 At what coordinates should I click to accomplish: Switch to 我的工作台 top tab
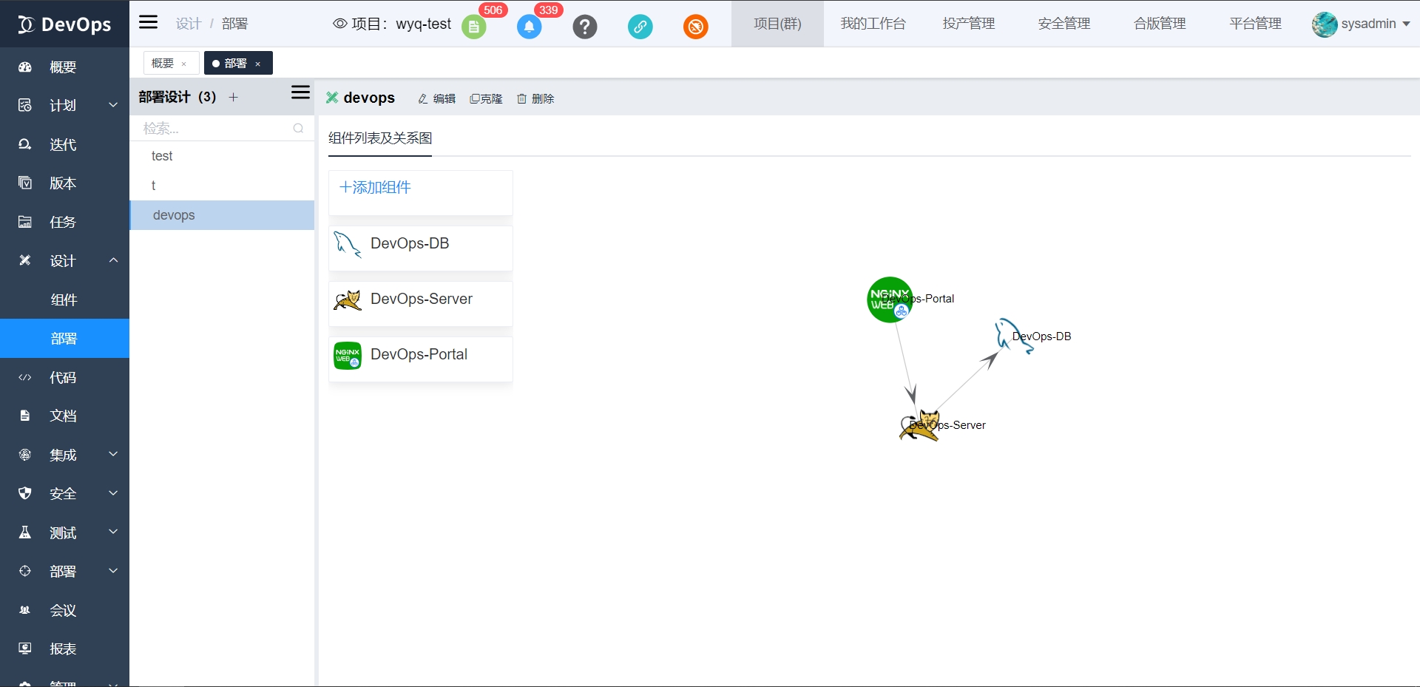(x=873, y=24)
